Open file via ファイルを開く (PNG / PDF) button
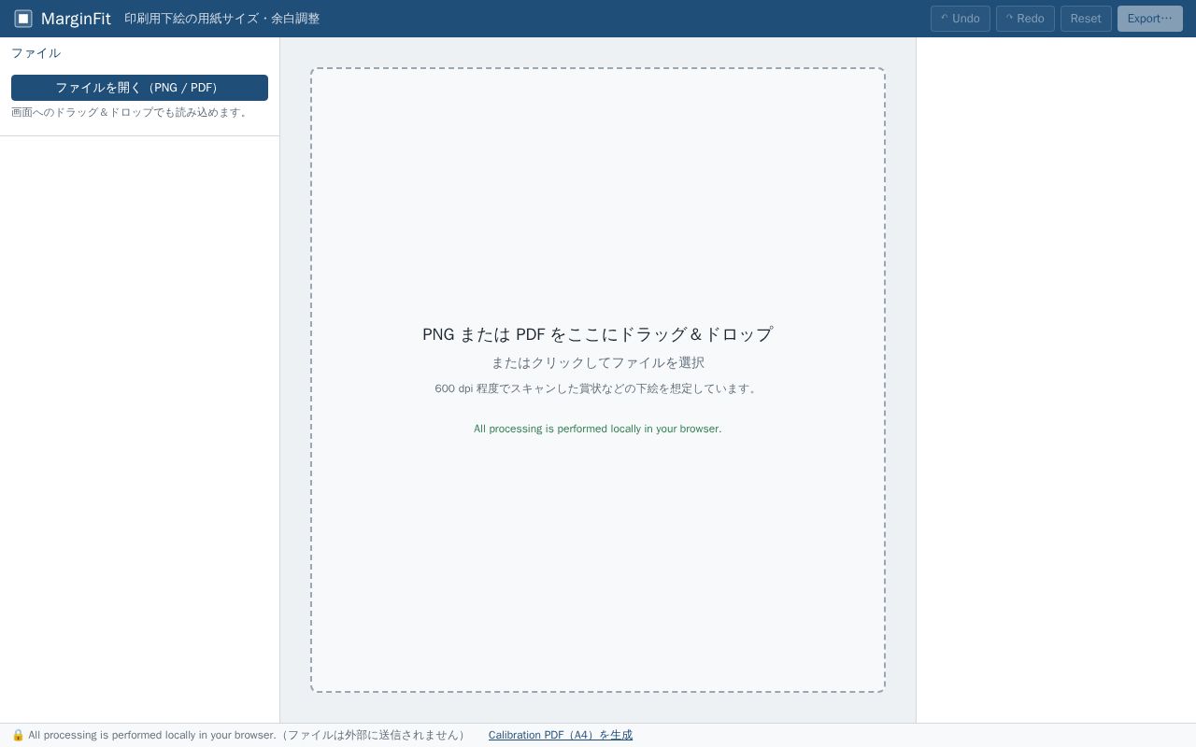1196x747 pixels. pyautogui.click(x=139, y=88)
